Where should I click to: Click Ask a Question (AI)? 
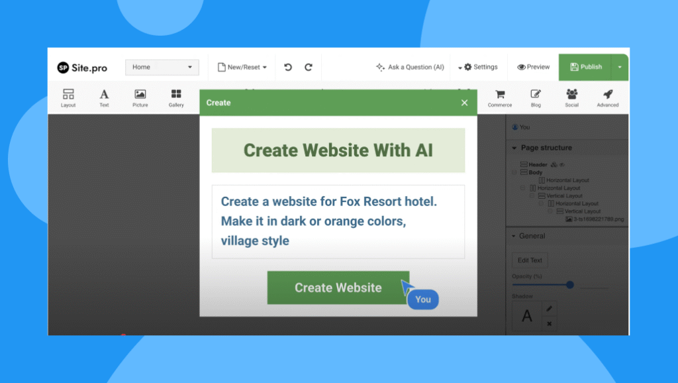point(410,67)
